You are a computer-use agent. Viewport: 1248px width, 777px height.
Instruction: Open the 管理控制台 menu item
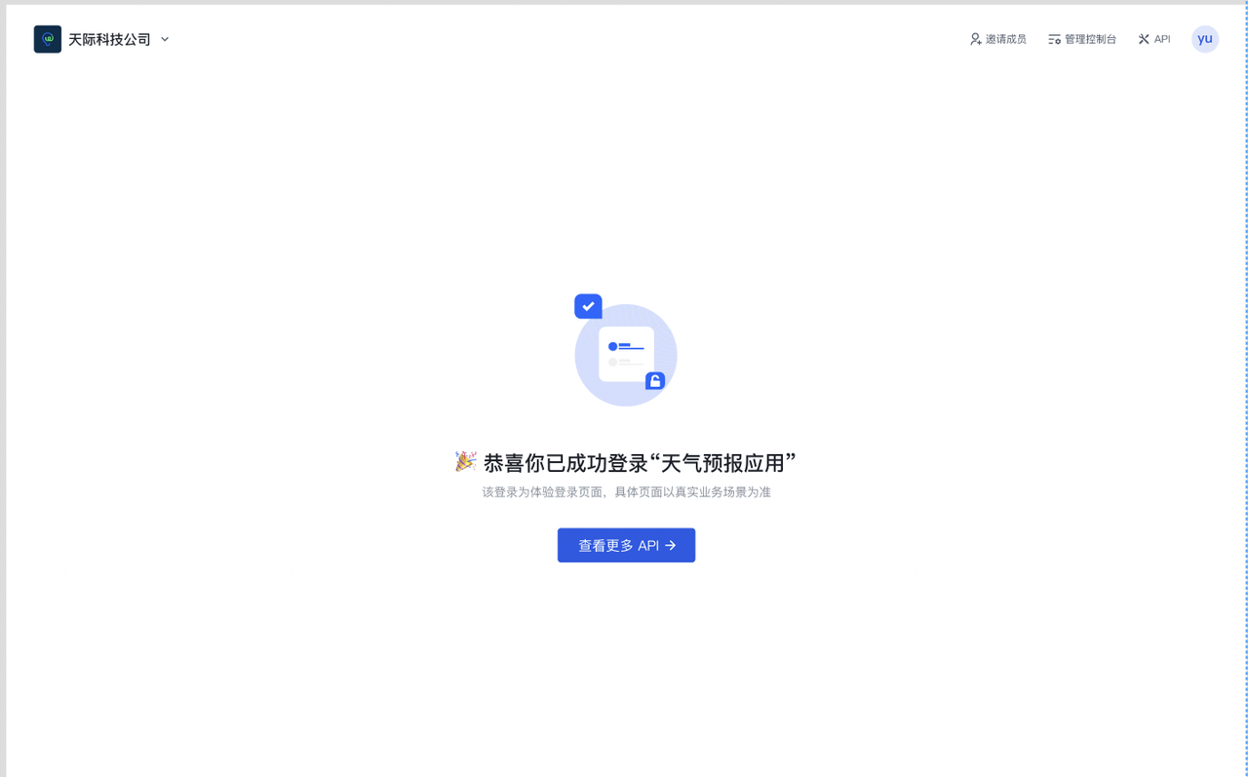[x=1090, y=39]
